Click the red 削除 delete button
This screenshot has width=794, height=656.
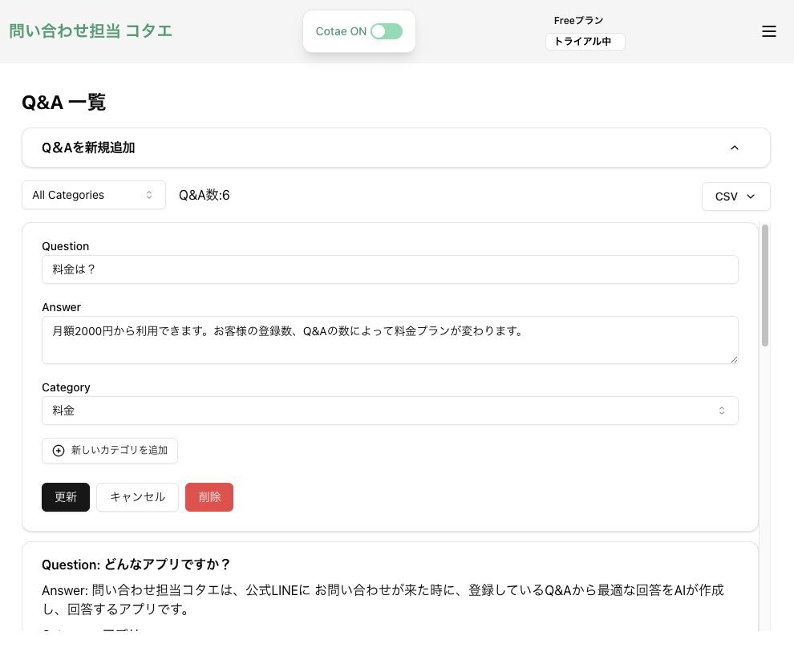[x=209, y=497]
